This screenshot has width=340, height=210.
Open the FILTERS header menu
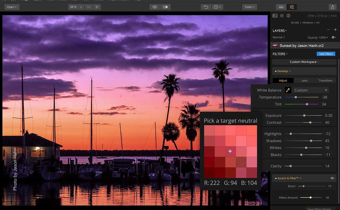[280, 54]
